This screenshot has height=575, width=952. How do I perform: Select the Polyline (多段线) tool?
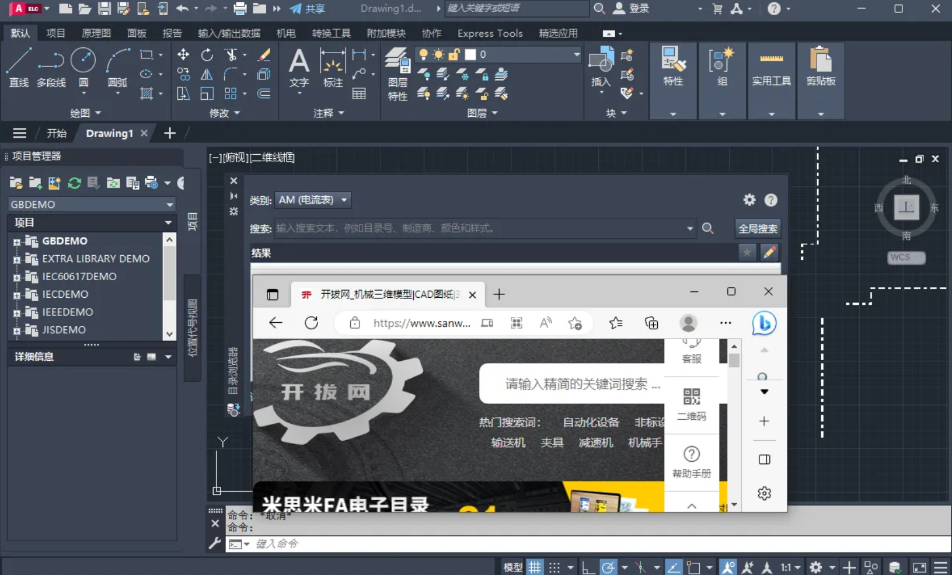pos(51,67)
